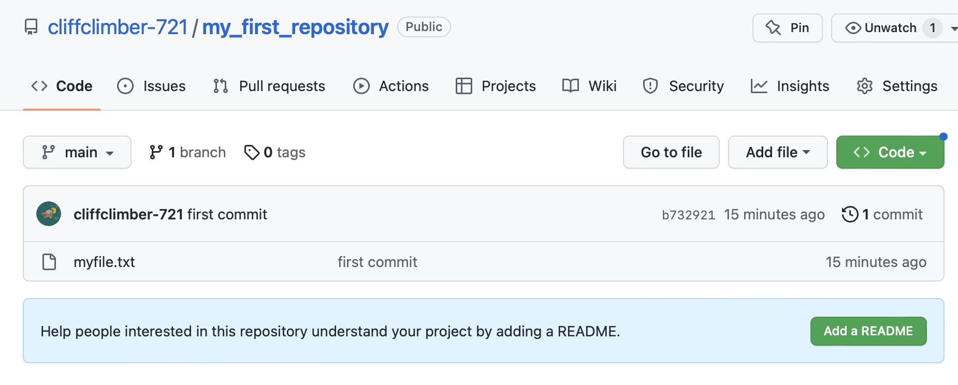
Task: Click the commit history clock icon
Action: point(850,214)
